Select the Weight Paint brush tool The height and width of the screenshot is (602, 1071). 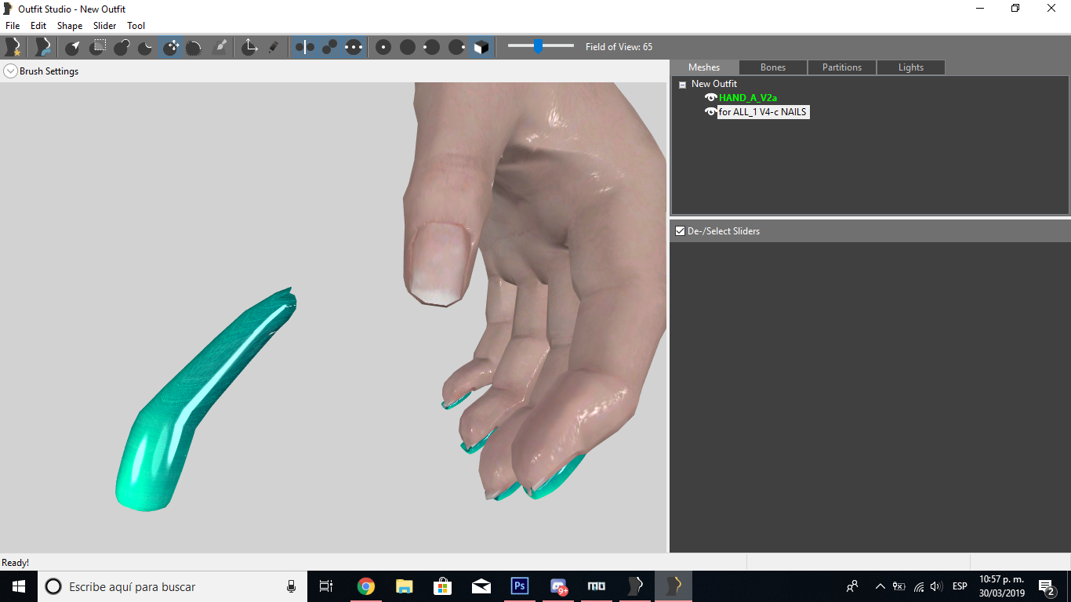pos(220,47)
